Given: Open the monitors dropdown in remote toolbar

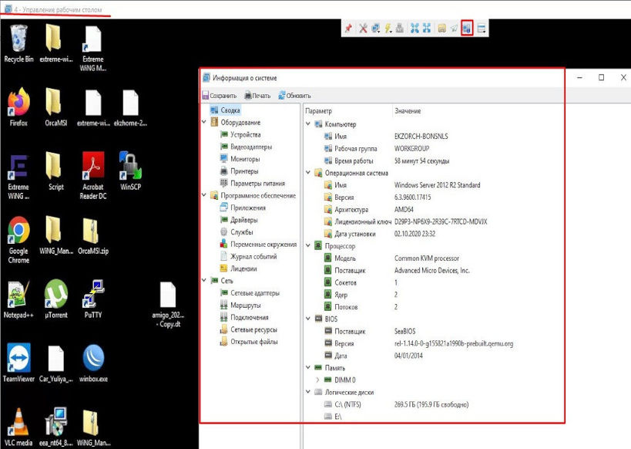Looking at the screenshot, I should click(375, 29).
